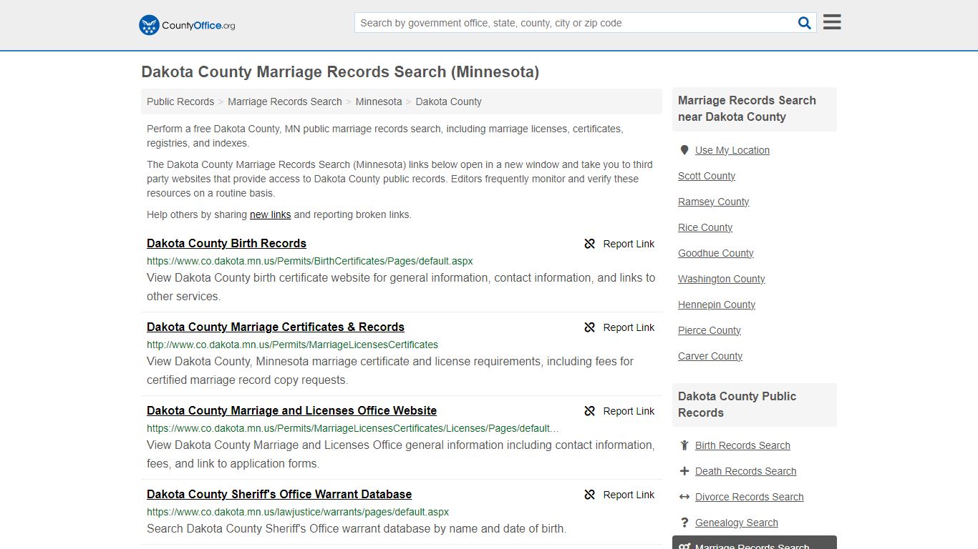The height and width of the screenshot is (549, 978).
Task: Click the search magnifier icon
Action: (805, 23)
